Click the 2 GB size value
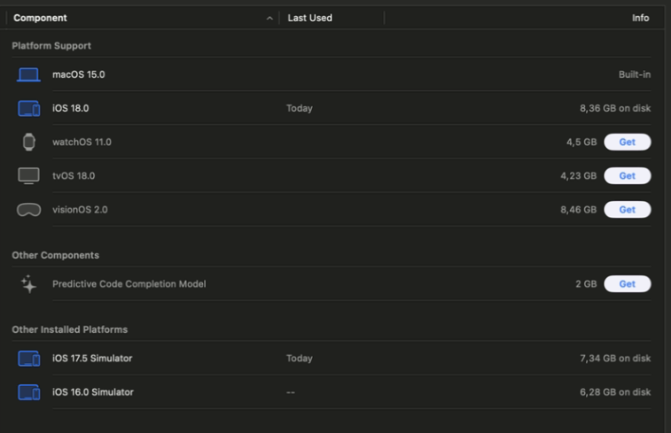The height and width of the screenshot is (433, 671). 586,284
